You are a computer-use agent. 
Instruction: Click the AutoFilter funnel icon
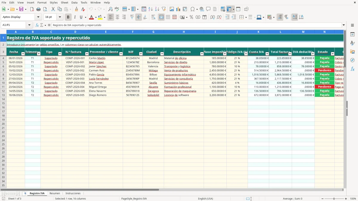164,9
